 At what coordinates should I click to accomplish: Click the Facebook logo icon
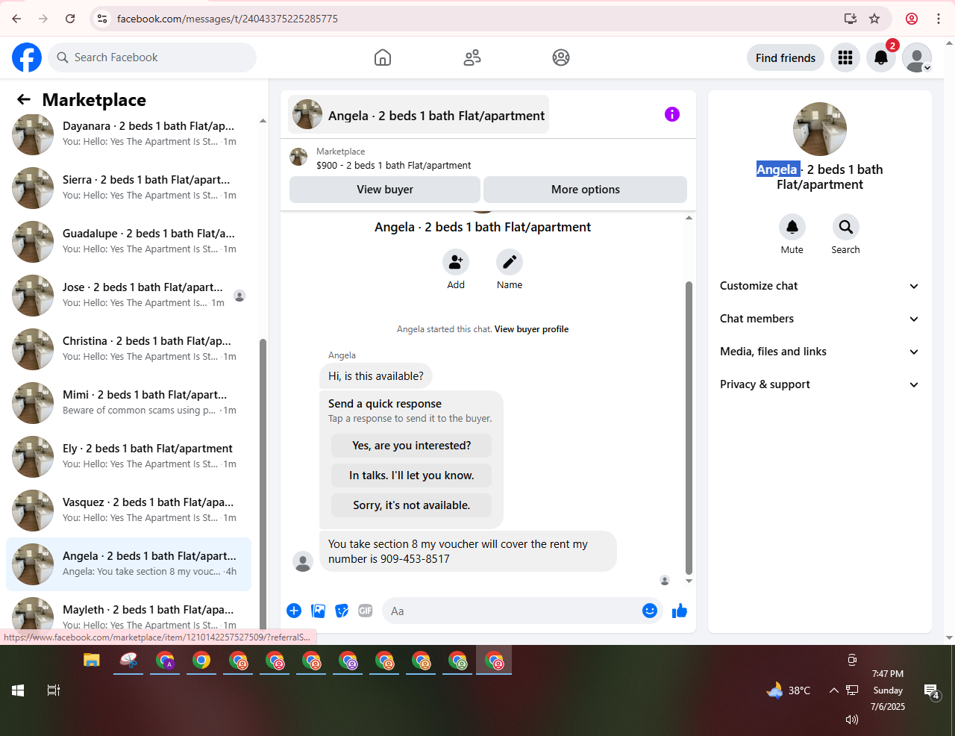pyautogui.click(x=27, y=57)
